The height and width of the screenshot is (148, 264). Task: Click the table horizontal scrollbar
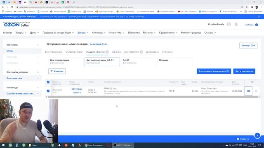(x=153, y=97)
